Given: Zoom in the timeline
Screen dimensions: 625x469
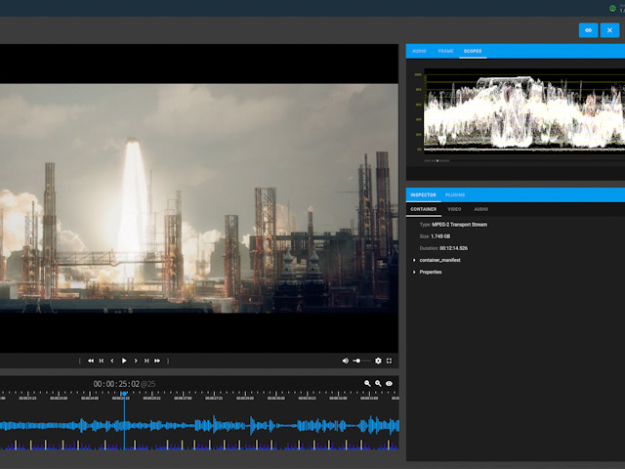Looking at the screenshot, I should (378, 383).
